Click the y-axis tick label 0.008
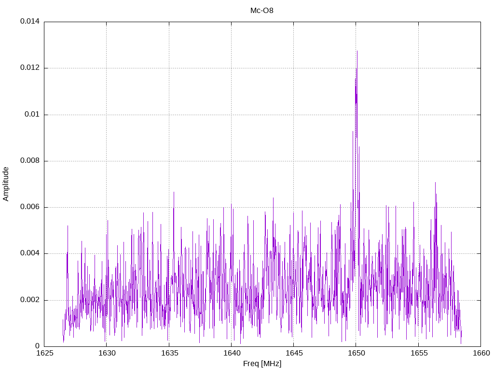The width and height of the screenshot is (494, 370). [30, 161]
